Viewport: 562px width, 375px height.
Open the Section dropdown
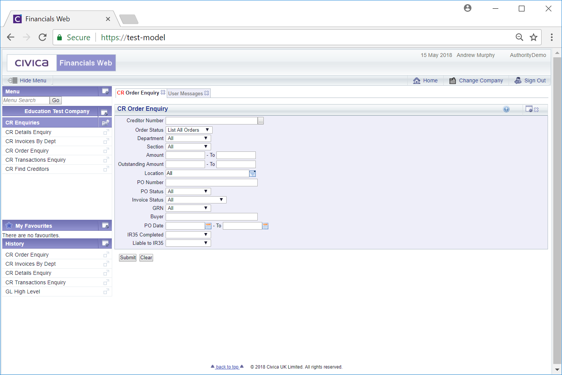coord(188,147)
